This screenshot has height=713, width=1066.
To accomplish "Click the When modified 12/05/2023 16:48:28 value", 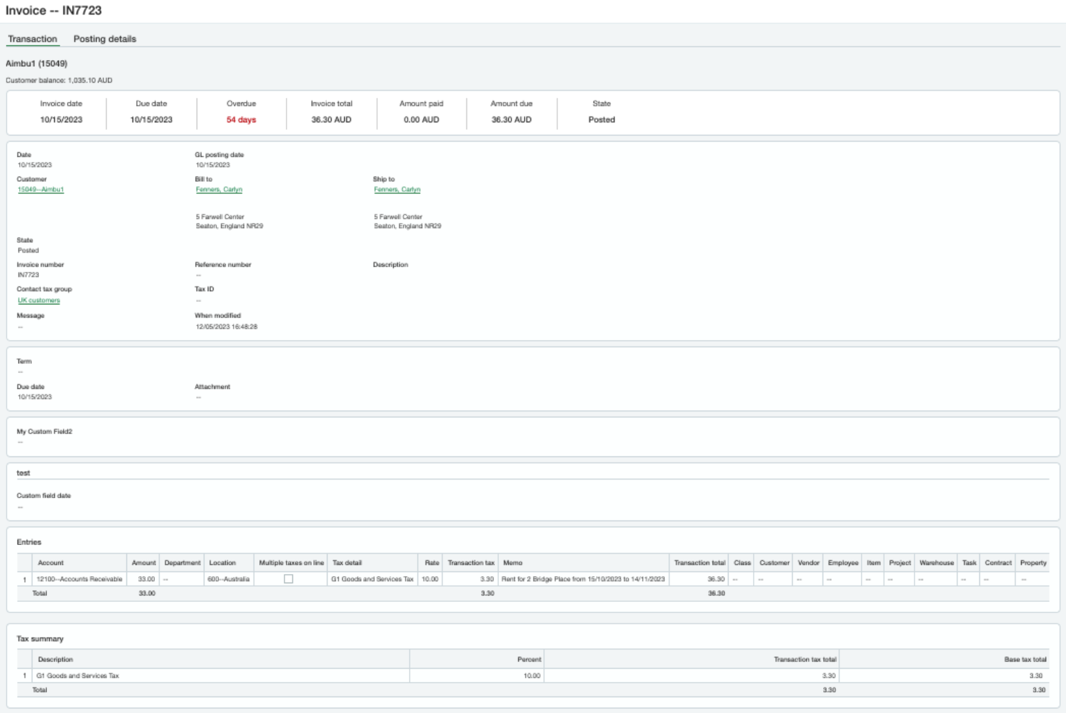I will click(x=226, y=327).
